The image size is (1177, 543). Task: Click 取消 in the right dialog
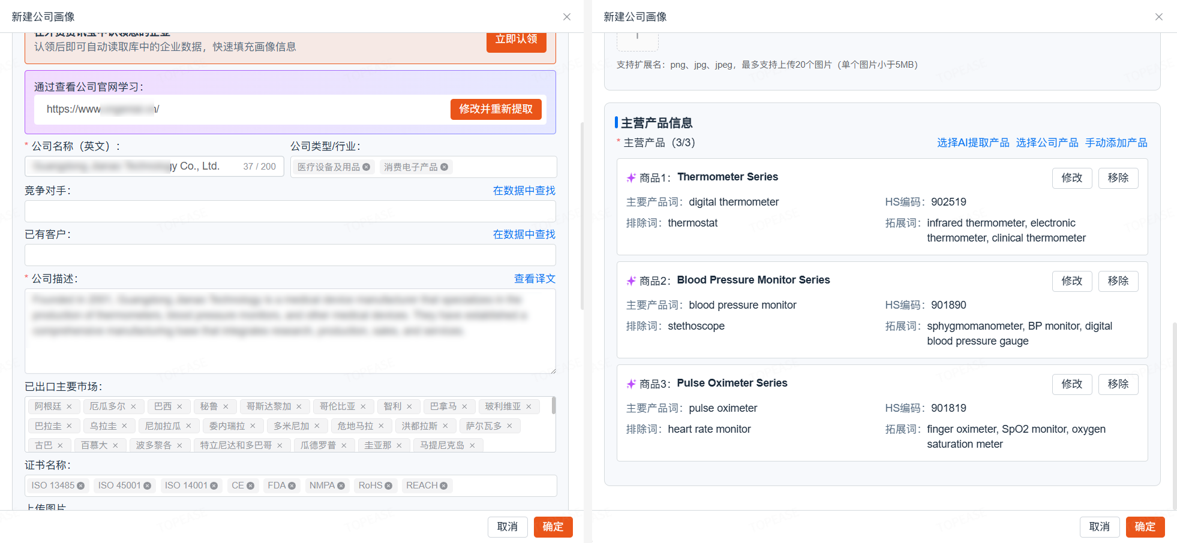(x=1100, y=527)
